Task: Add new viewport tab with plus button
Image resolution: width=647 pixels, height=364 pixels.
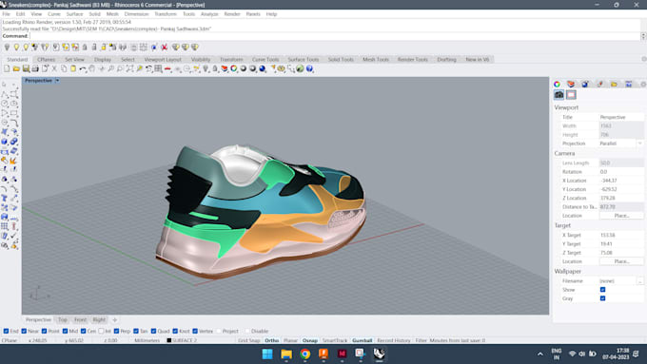Action: [115, 320]
